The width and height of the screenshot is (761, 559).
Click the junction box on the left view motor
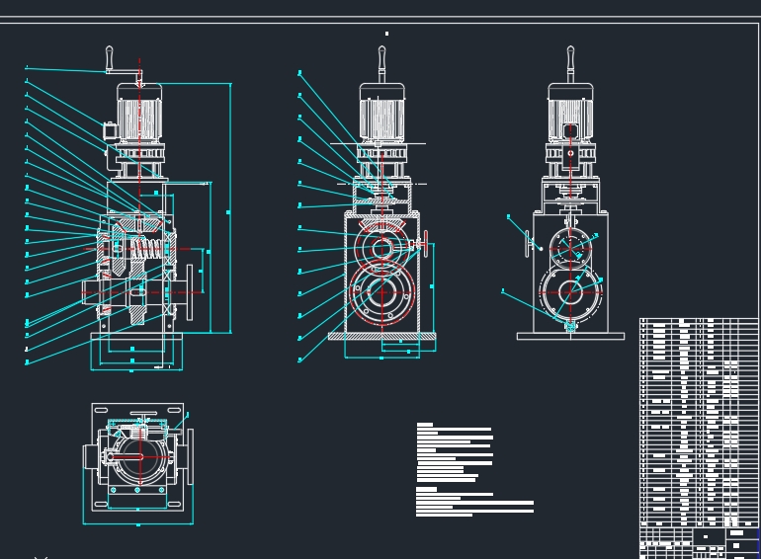[109, 130]
